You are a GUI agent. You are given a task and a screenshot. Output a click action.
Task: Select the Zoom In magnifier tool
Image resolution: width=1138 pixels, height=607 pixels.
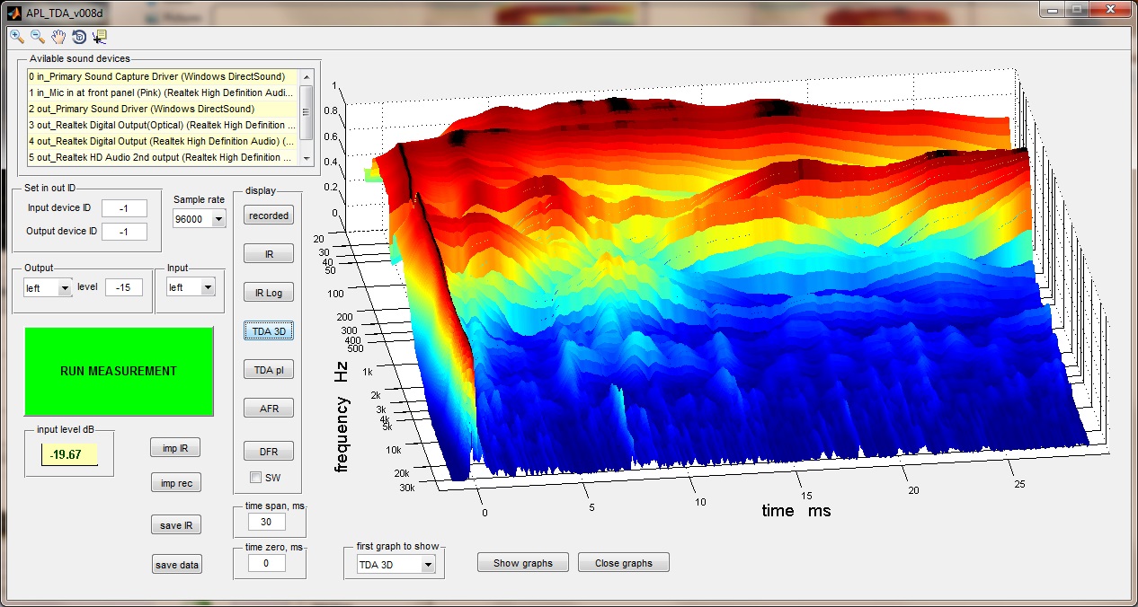pyautogui.click(x=17, y=36)
